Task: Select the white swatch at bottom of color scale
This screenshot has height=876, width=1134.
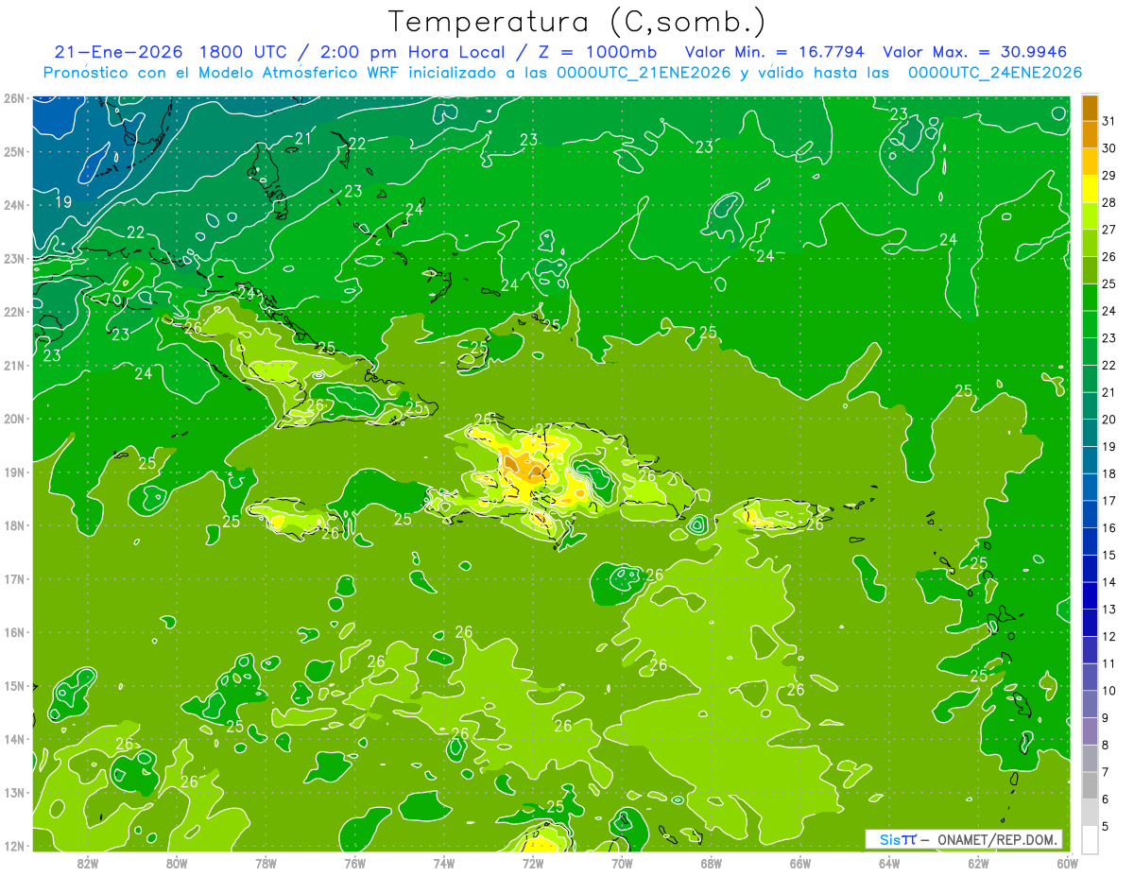Action: (x=1090, y=838)
